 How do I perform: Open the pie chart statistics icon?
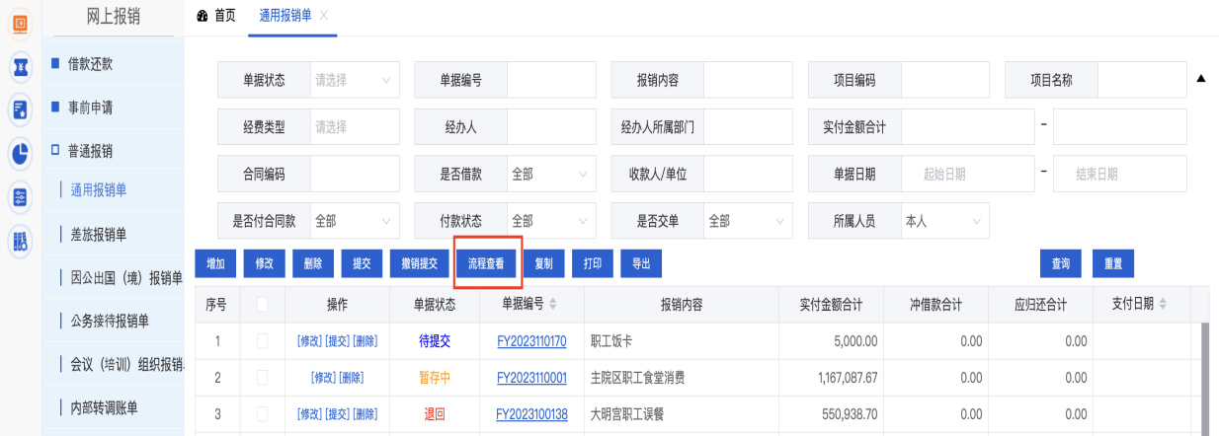(x=20, y=153)
